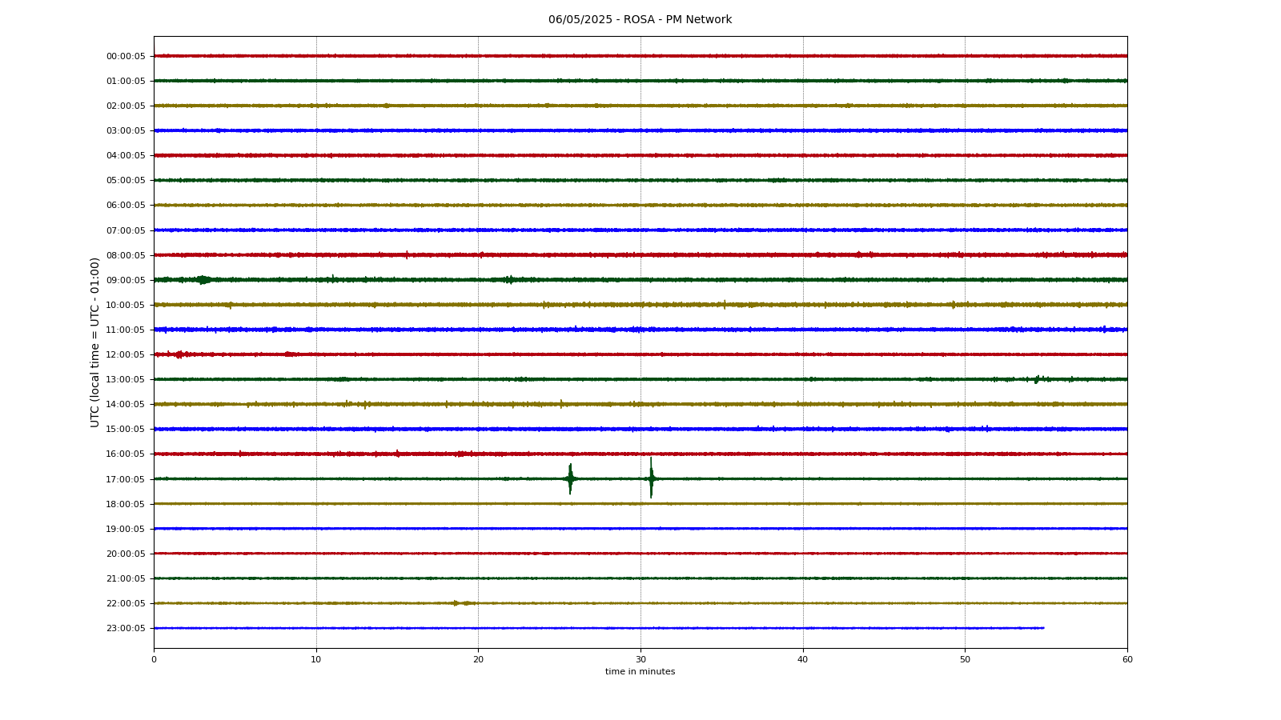Select the 12:00:05 hour label

point(126,354)
